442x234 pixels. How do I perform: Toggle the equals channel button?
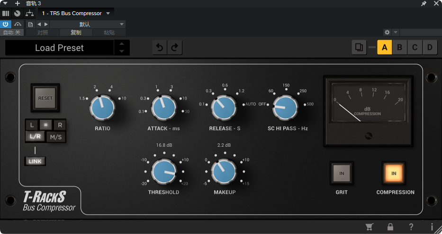[45, 125]
